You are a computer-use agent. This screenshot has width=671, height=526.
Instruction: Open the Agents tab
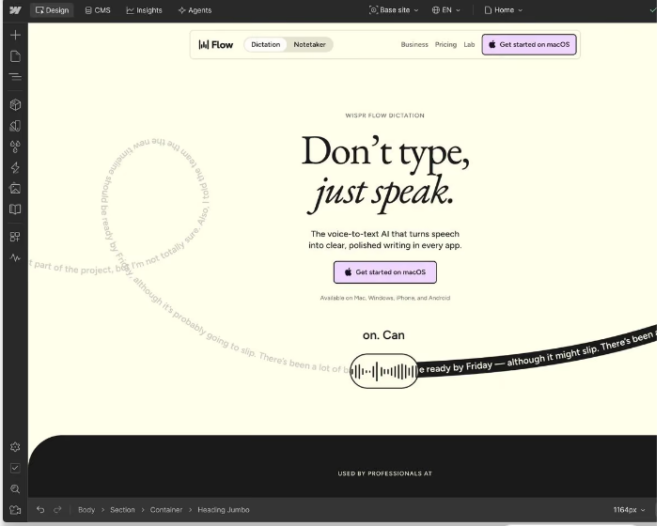coord(195,10)
